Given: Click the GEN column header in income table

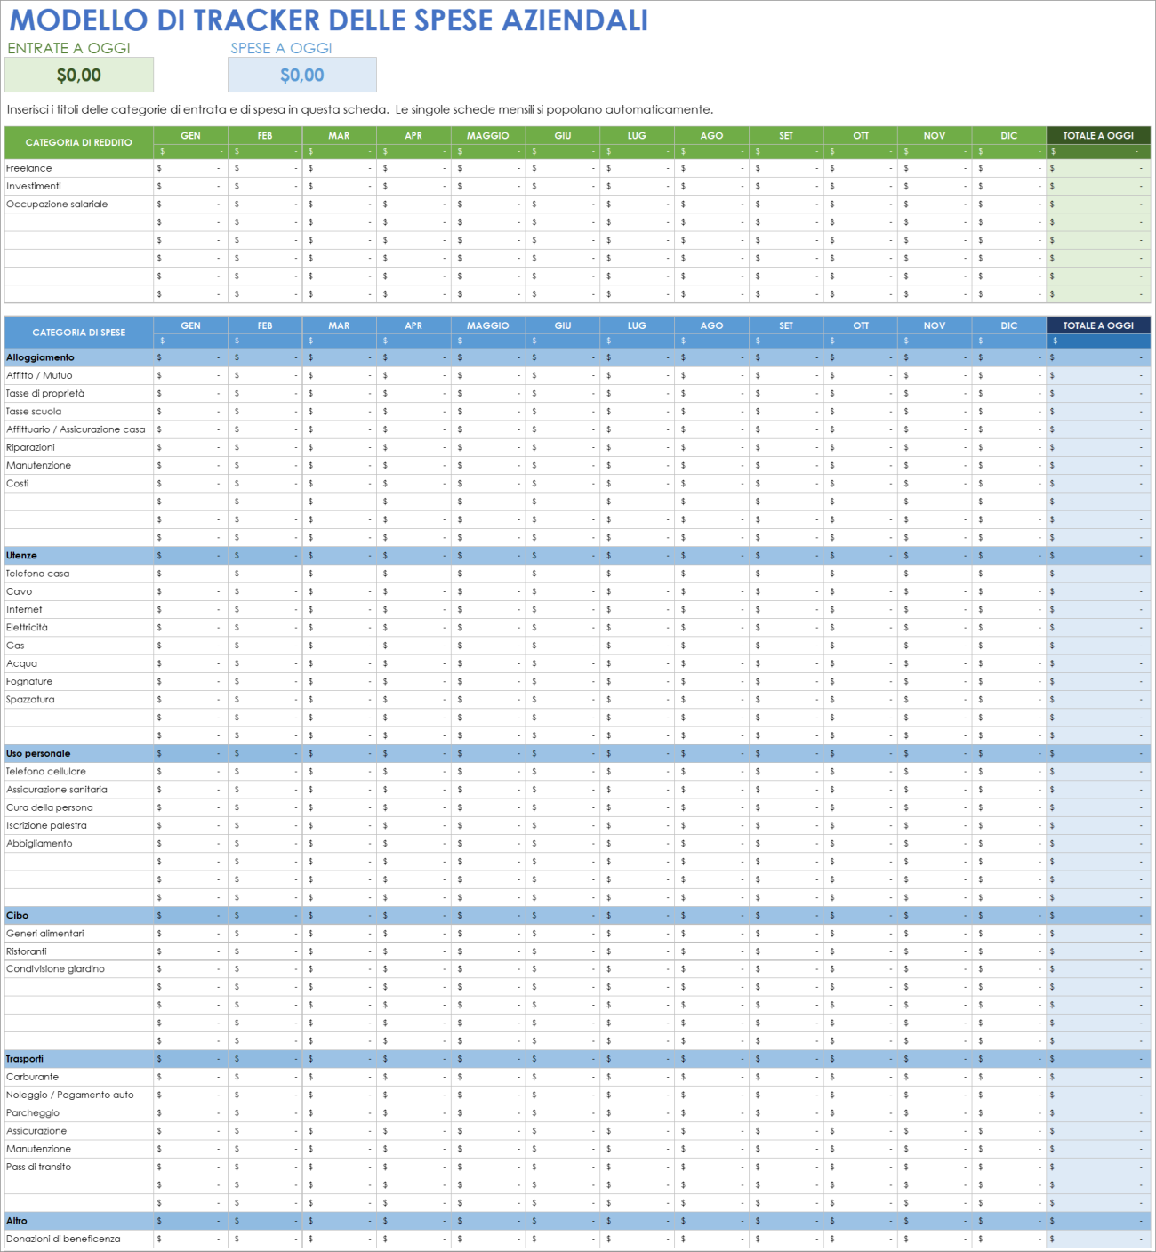Looking at the screenshot, I should tap(189, 135).
